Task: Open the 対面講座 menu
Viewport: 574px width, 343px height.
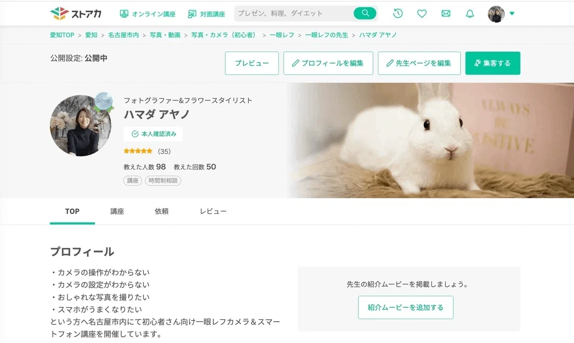Action: (x=206, y=14)
